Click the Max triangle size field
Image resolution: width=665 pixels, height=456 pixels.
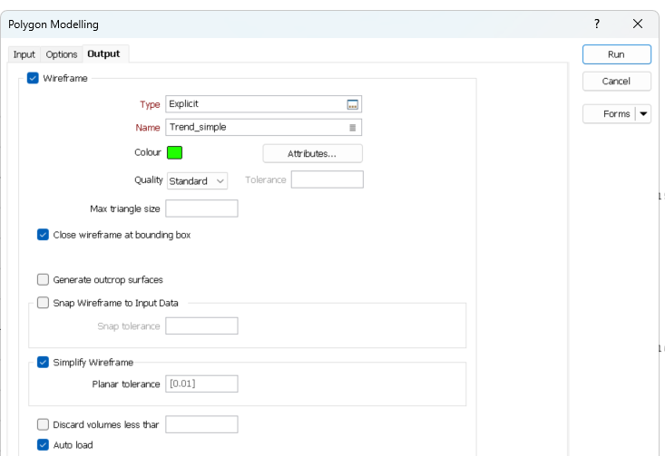click(x=201, y=209)
